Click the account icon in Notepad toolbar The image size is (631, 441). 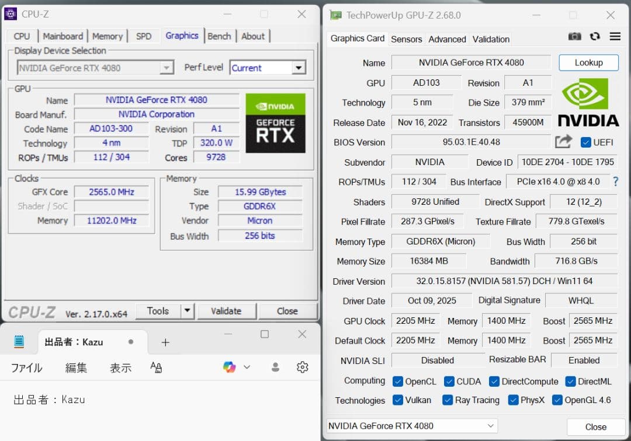click(x=275, y=367)
